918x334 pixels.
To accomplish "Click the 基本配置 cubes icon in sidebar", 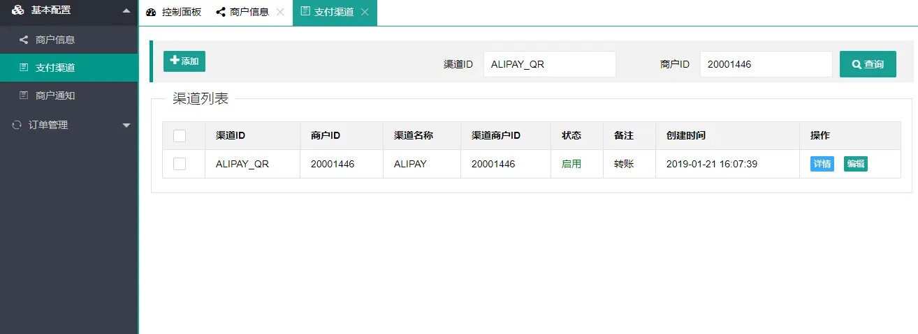I will (18, 10).
